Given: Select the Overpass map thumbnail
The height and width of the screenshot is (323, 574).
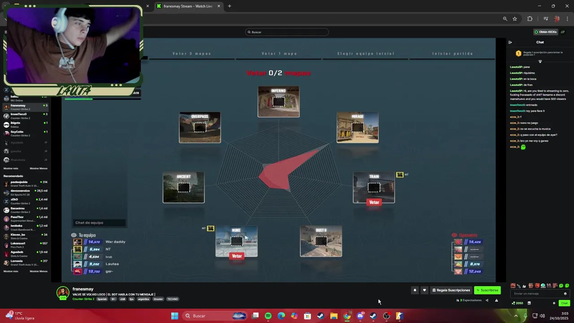Looking at the screenshot, I should point(200,127).
